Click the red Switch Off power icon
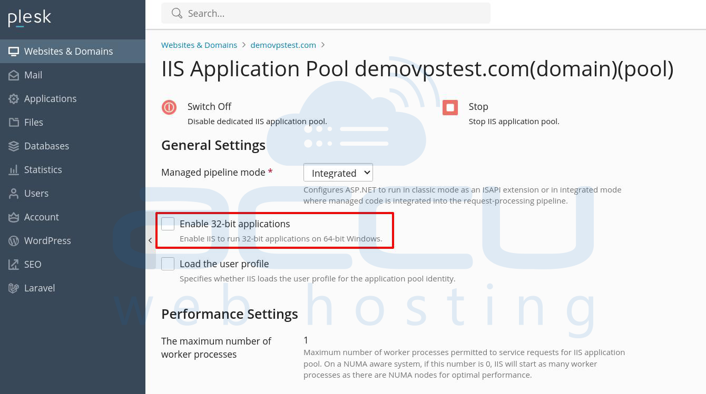This screenshot has width=706, height=394. tap(169, 107)
